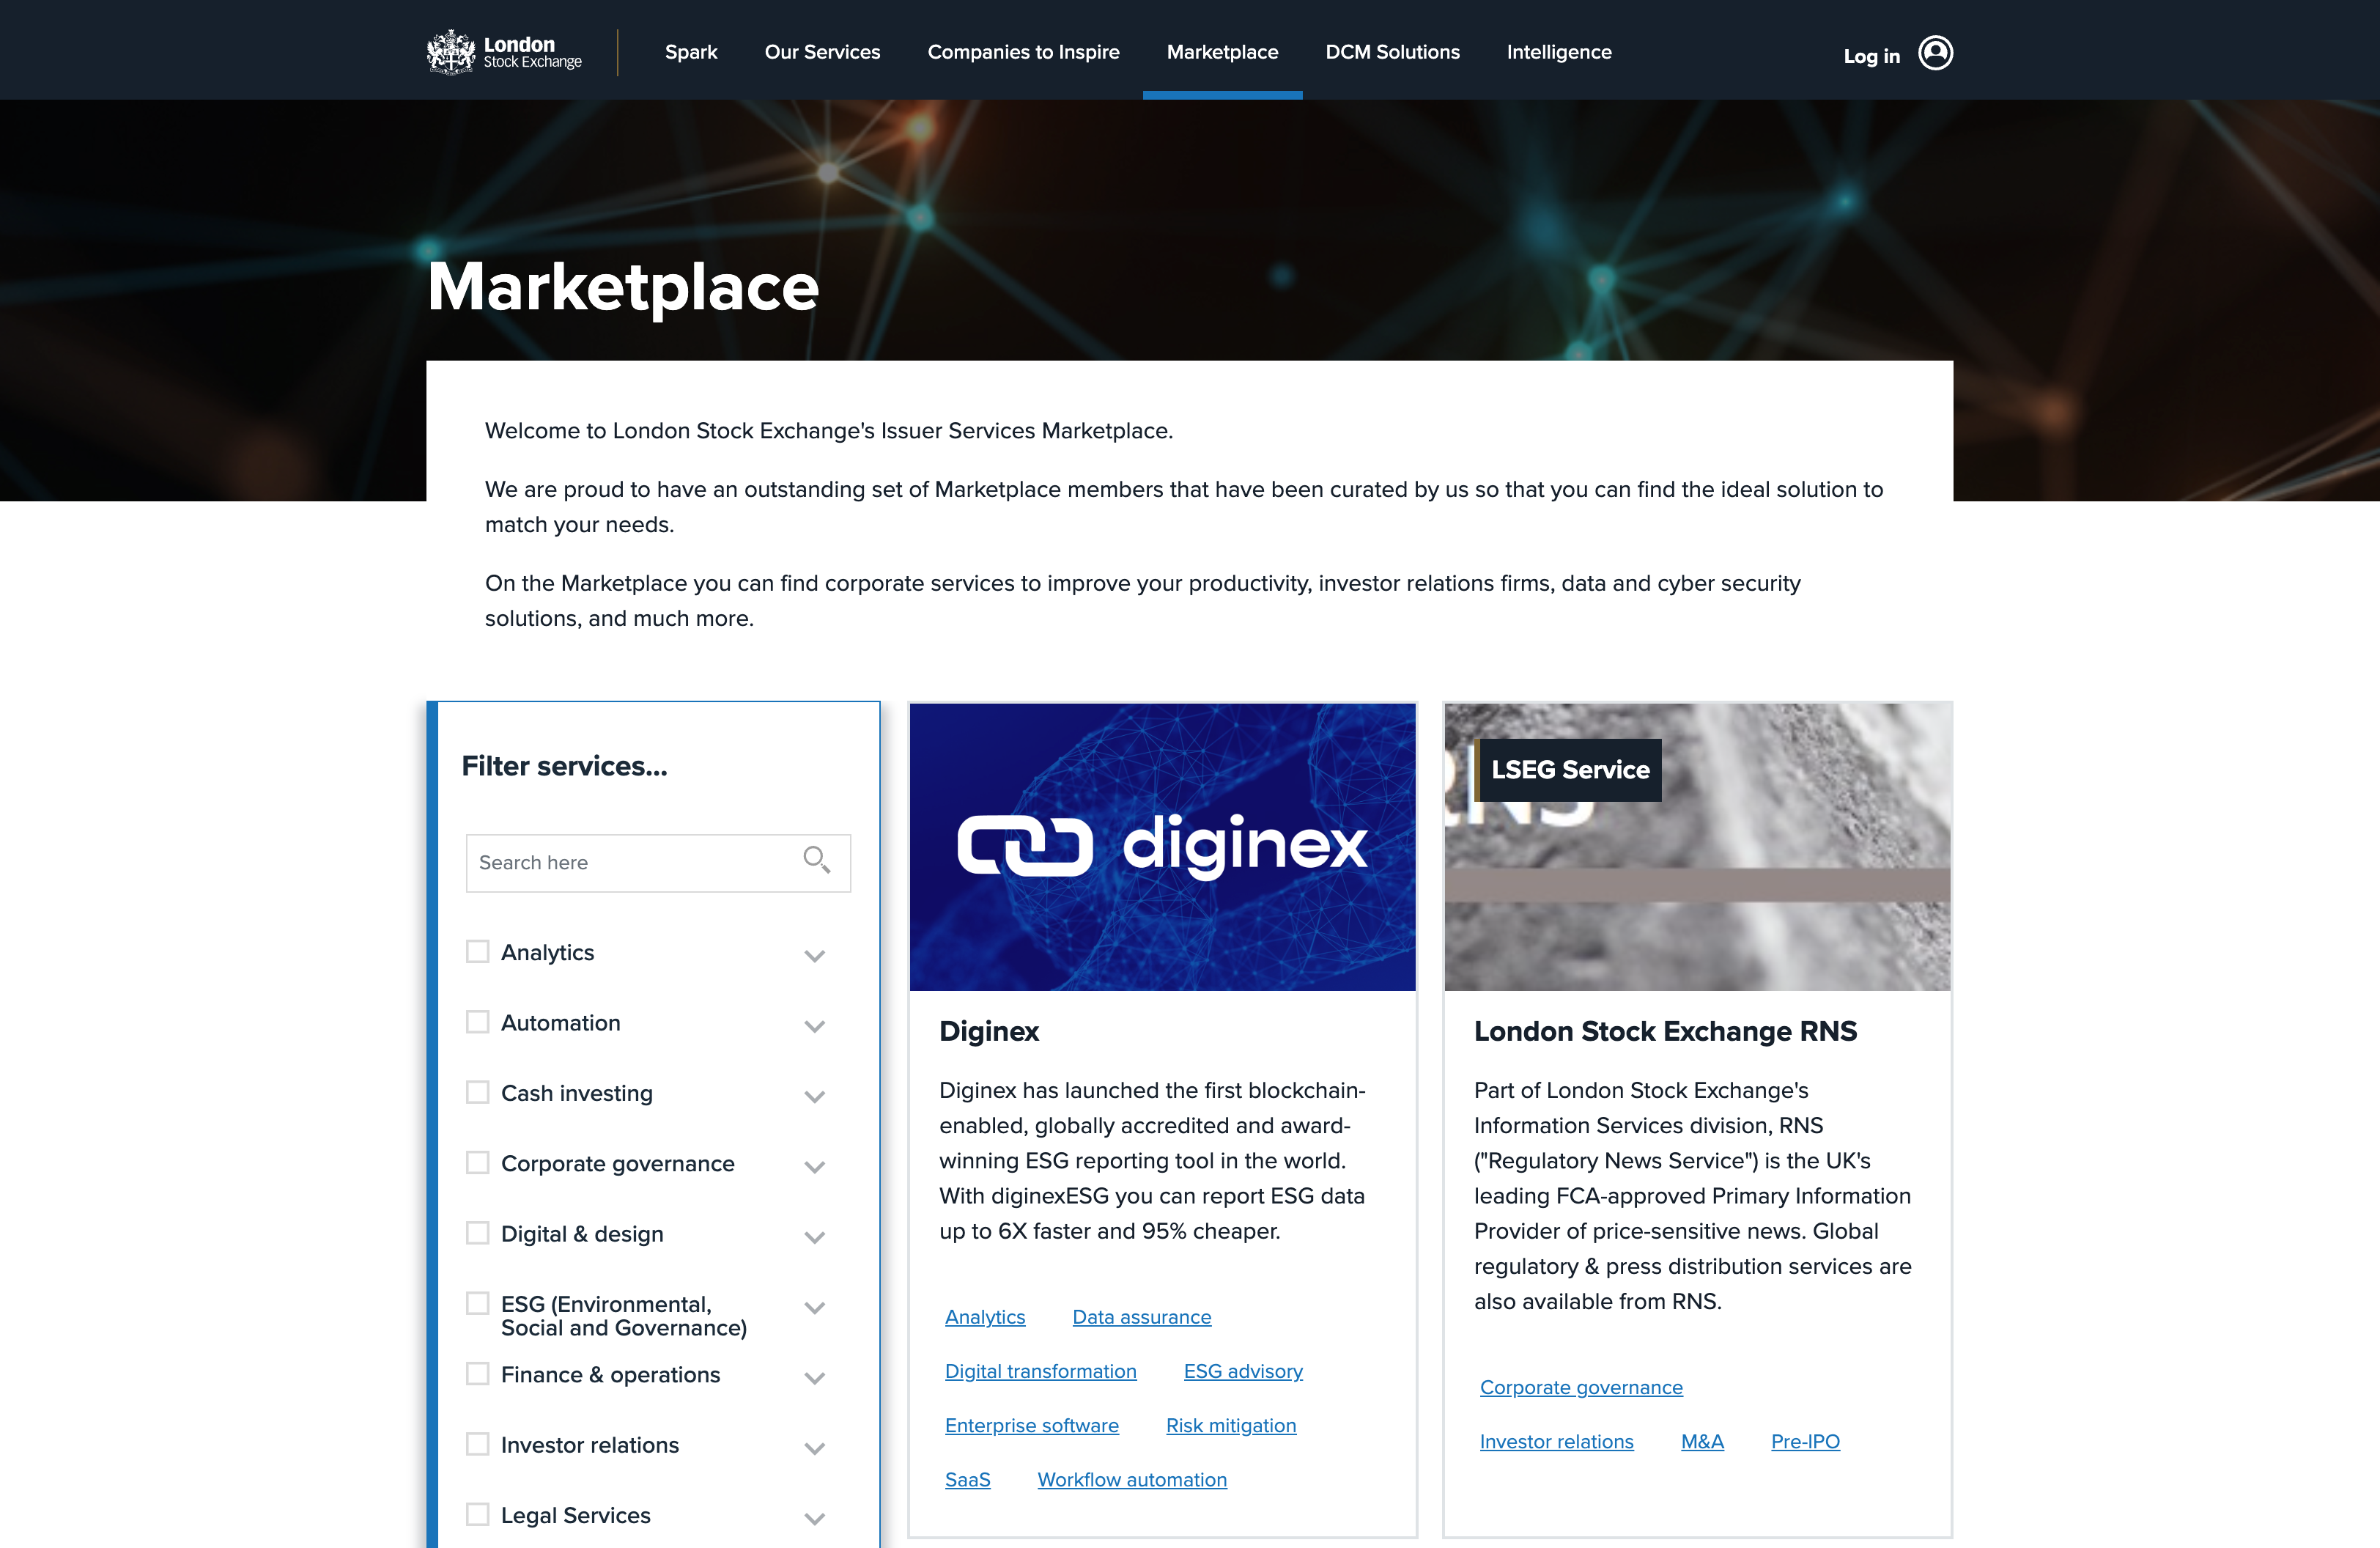Expand Cash investing subcategories
The width and height of the screenshot is (2380, 1548).
pyautogui.click(x=815, y=1097)
